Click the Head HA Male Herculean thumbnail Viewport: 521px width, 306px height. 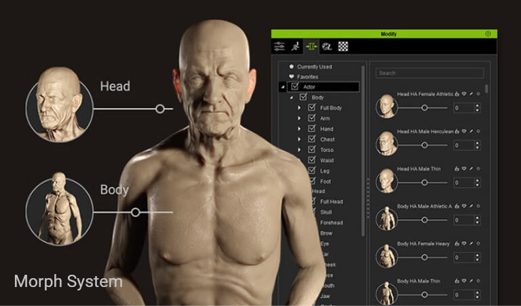(x=386, y=144)
